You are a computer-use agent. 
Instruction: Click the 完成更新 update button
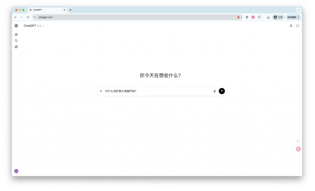292,17
